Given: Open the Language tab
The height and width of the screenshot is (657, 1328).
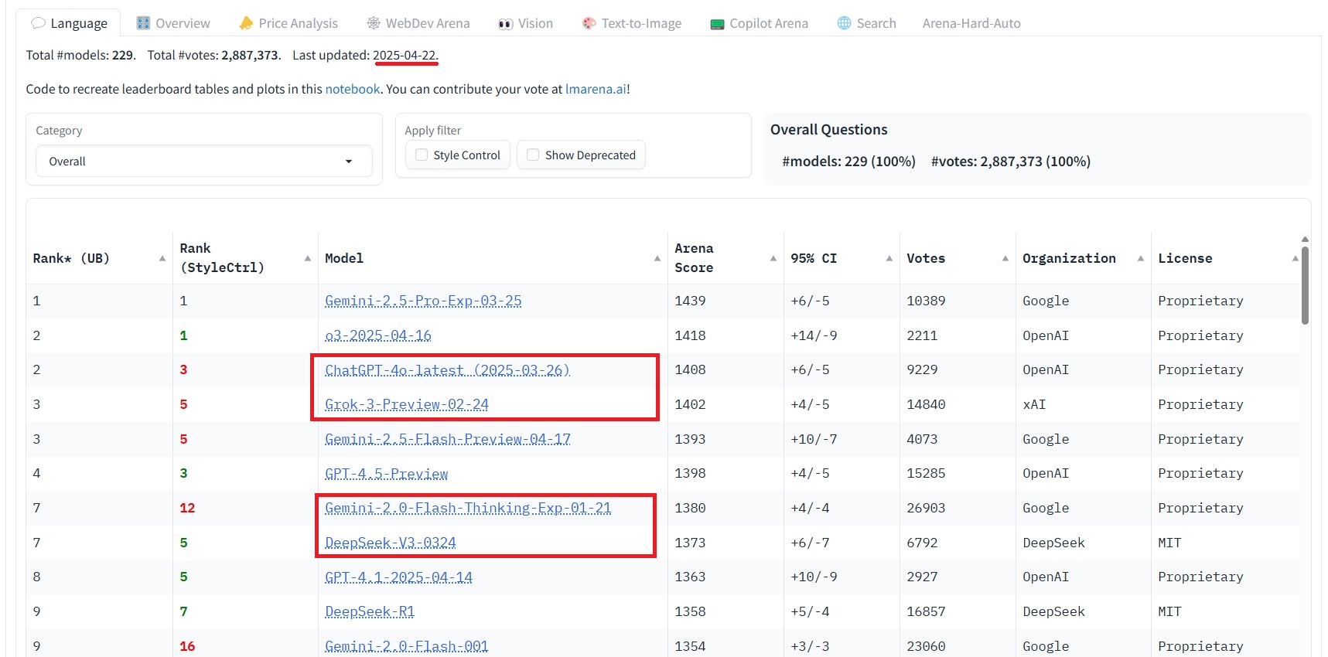Looking at the screenshot, I should (x=69, y=23).
